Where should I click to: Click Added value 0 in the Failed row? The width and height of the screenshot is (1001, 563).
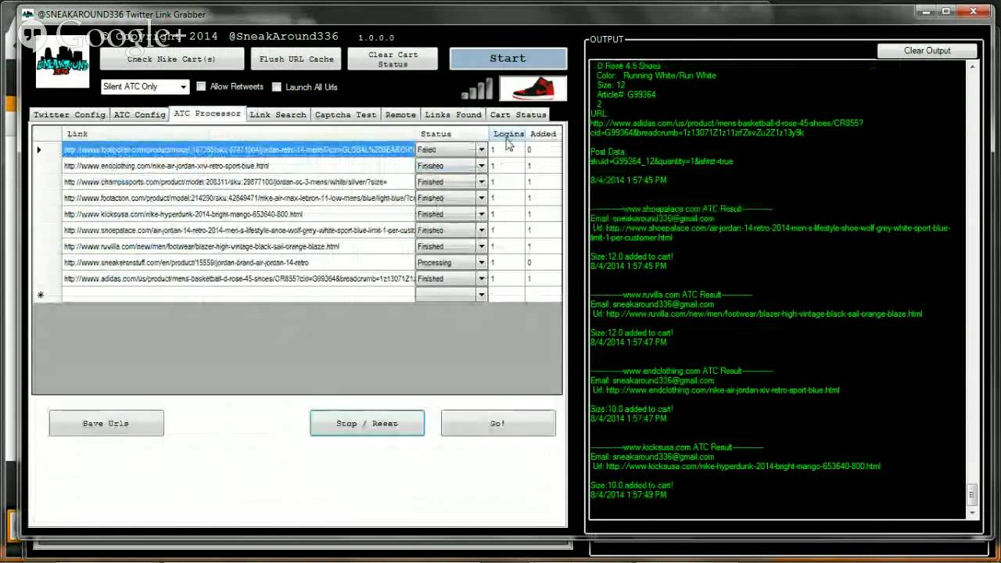coord(543,149)
